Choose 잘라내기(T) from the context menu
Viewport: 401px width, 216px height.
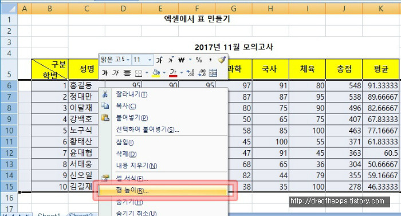click(x=163, y=95)
